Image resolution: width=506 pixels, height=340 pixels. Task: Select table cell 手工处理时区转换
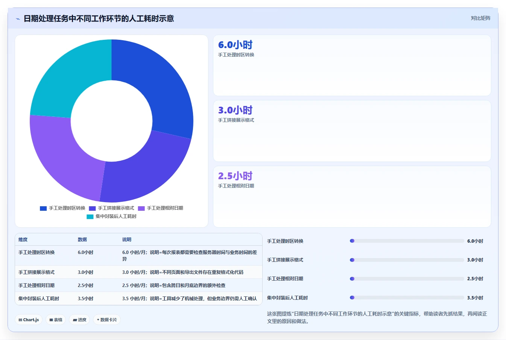[36, 252]
